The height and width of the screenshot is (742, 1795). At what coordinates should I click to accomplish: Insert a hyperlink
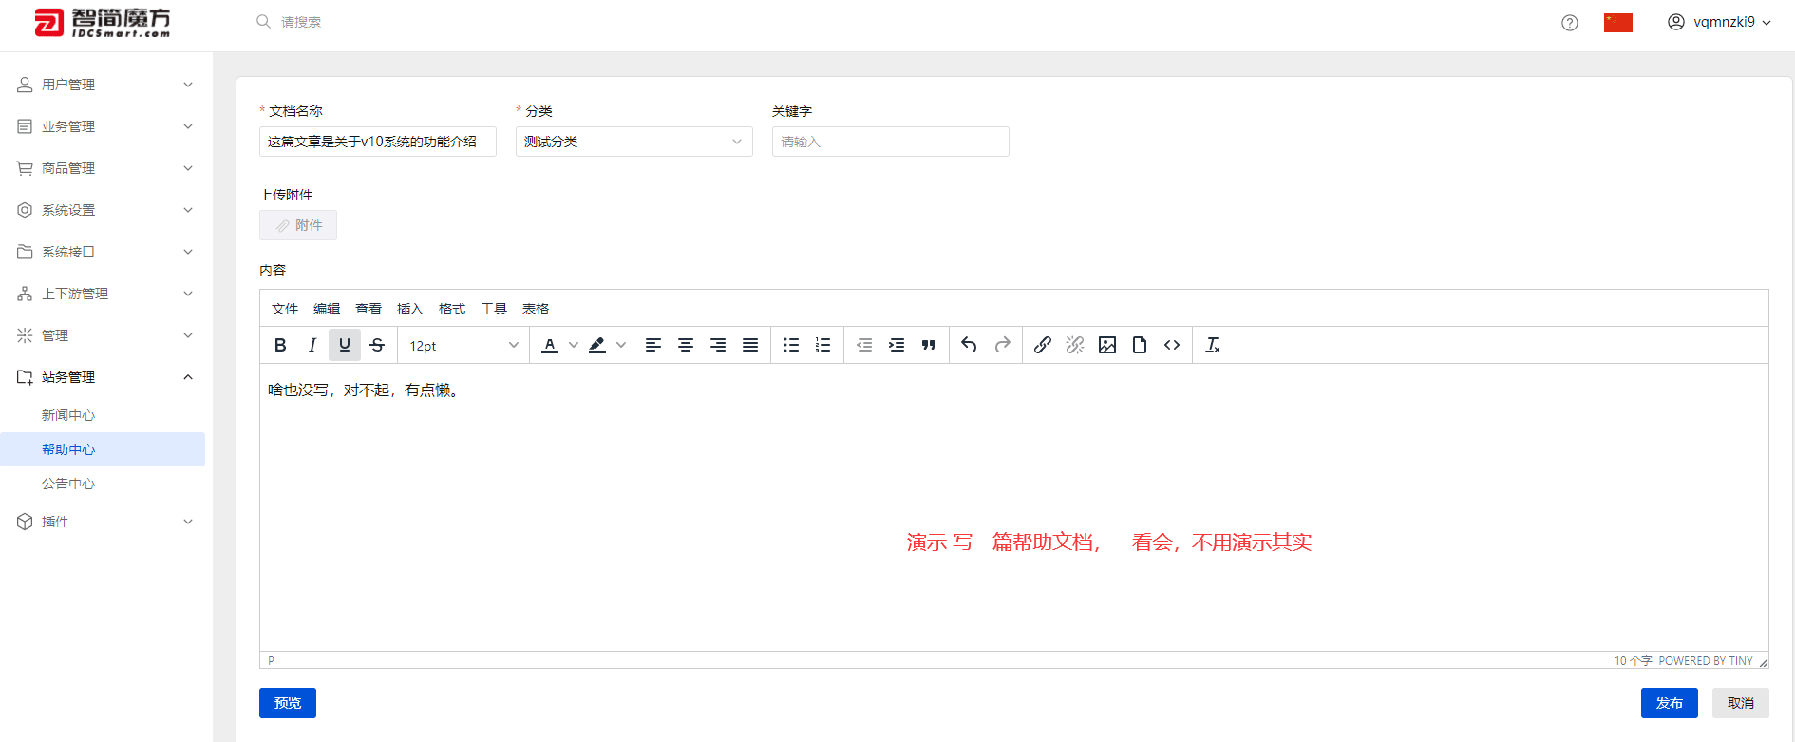point(1043,345)
